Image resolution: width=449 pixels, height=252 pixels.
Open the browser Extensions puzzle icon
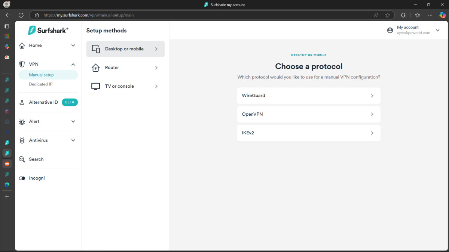tap(403, 15)
